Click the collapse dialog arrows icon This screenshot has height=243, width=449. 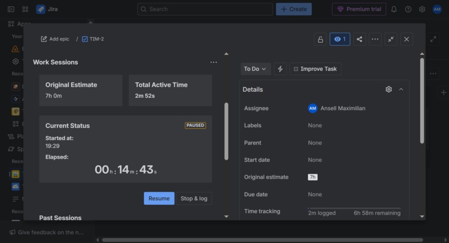391,39
